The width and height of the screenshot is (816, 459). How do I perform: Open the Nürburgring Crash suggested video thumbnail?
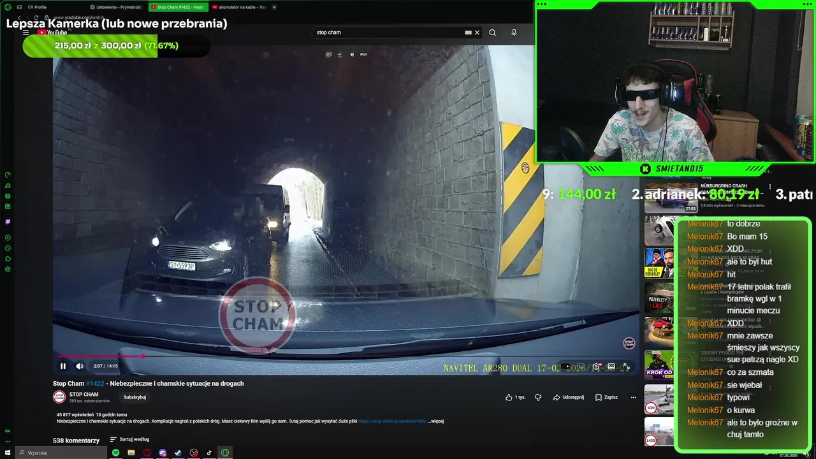671,199
